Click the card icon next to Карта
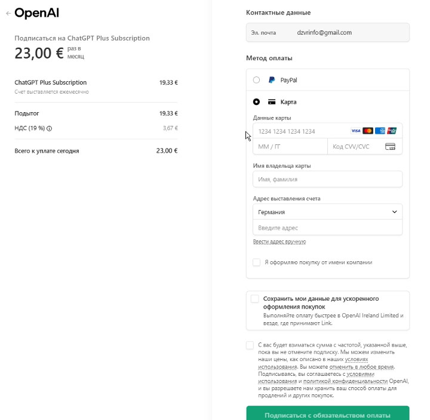430x420 pixels. coord(272,102)
